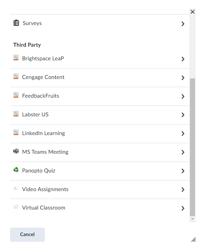Click the Cengage Content link icon
This screenshot has height=249, width=205.
tap(16, 77)
